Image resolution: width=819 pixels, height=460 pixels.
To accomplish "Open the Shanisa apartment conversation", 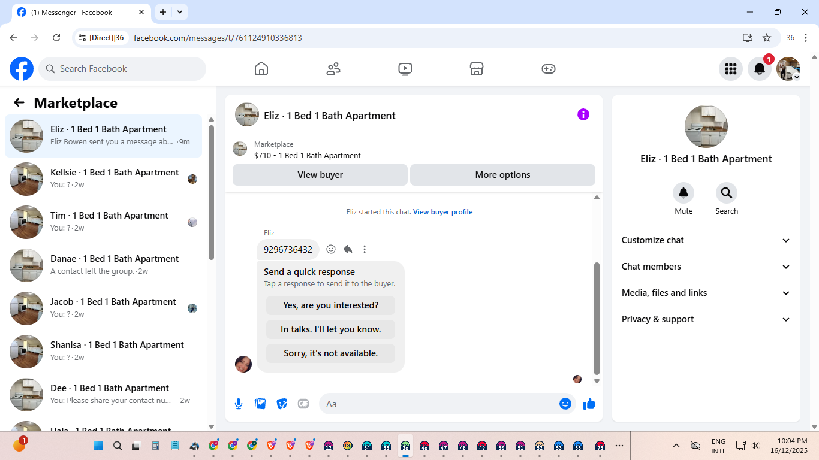I will click(x=103, y=352).
